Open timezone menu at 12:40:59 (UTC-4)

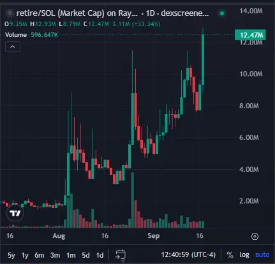[188, 254]
